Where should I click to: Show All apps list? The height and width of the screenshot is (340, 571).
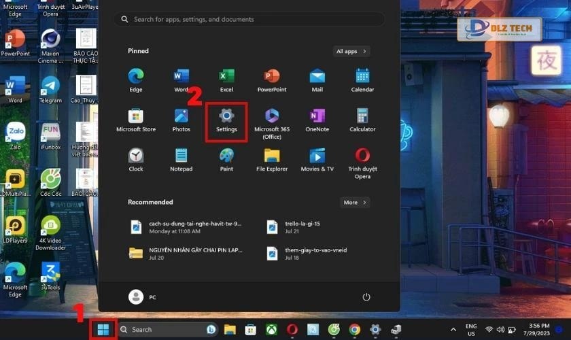(351, 52)
